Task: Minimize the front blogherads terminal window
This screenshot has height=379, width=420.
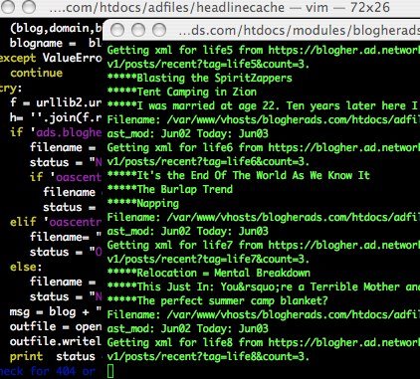Action: tap(138, 30)
